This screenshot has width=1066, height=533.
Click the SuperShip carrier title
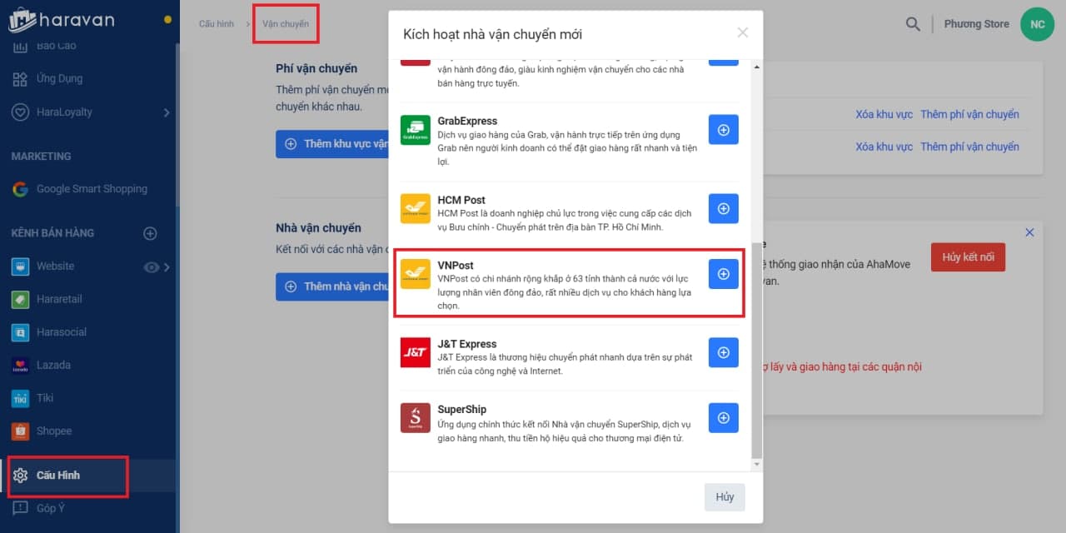(462, 410)
